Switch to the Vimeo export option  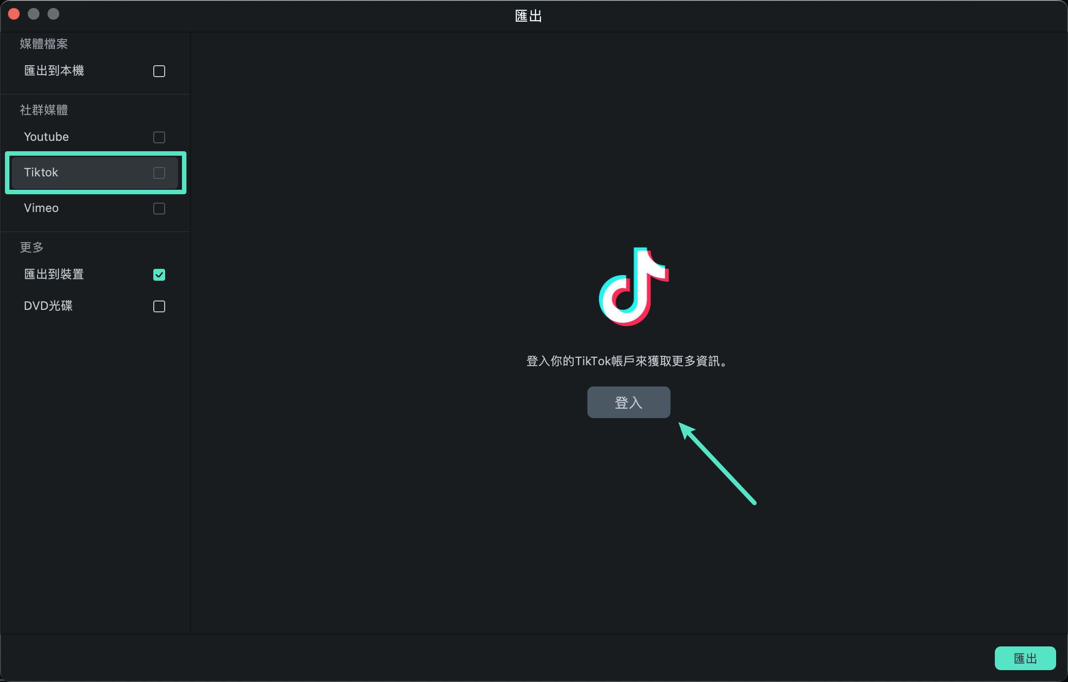[x=42, y=208]
